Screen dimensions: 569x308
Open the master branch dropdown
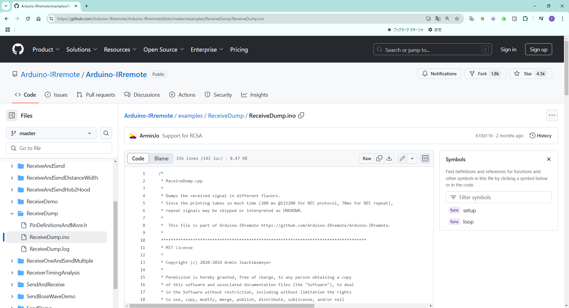[52, 133]
